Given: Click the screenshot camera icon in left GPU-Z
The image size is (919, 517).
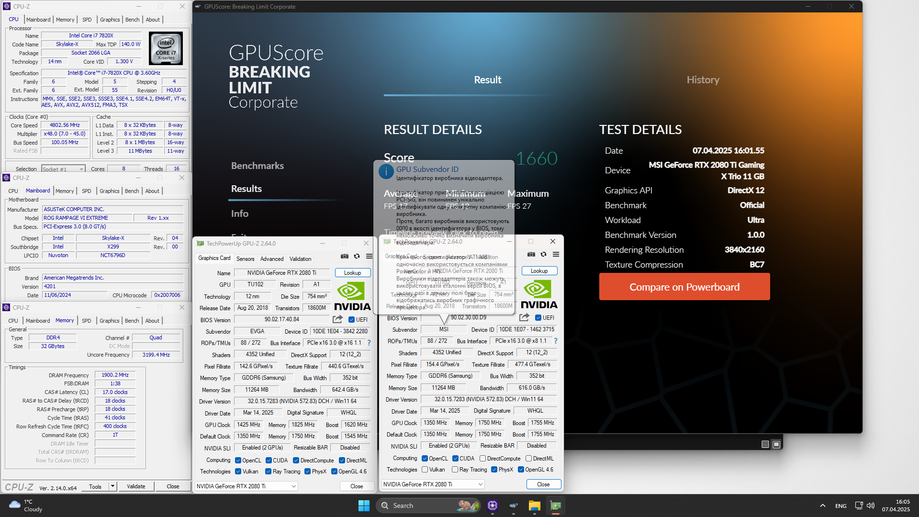Looking at the screenshot, I should (x=344, y=256).
